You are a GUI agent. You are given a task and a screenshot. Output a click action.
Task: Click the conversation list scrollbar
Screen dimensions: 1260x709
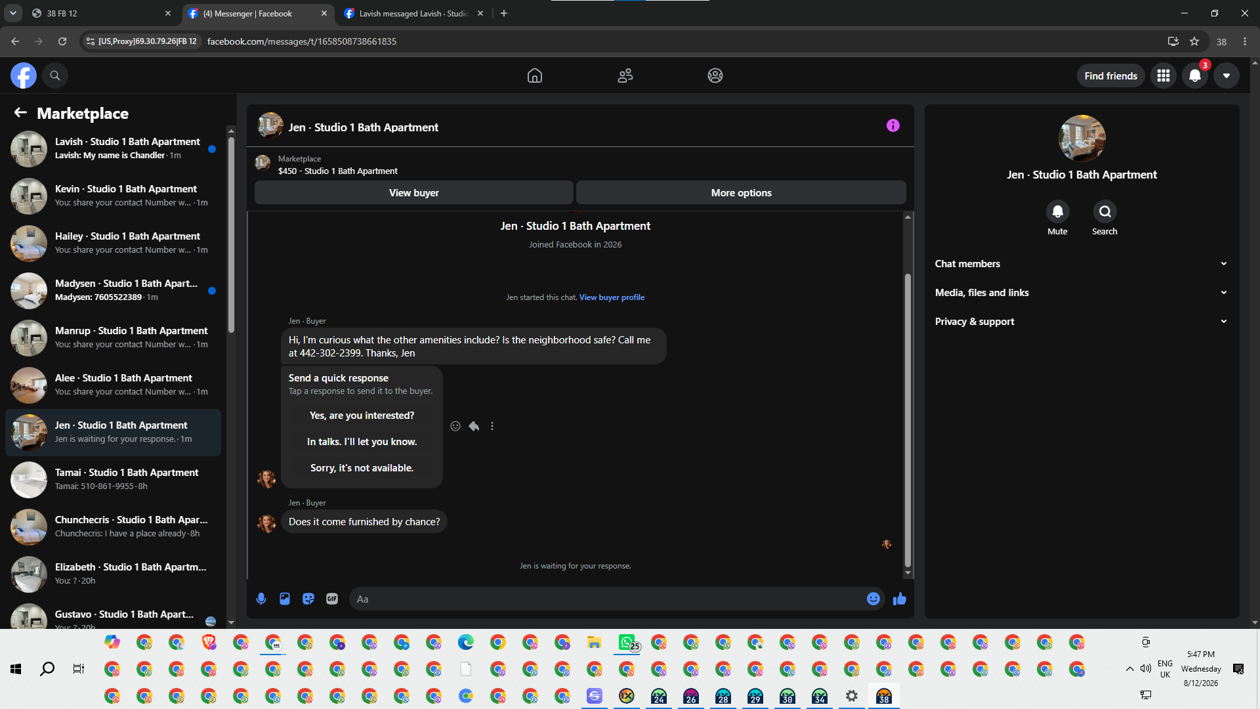231,234
